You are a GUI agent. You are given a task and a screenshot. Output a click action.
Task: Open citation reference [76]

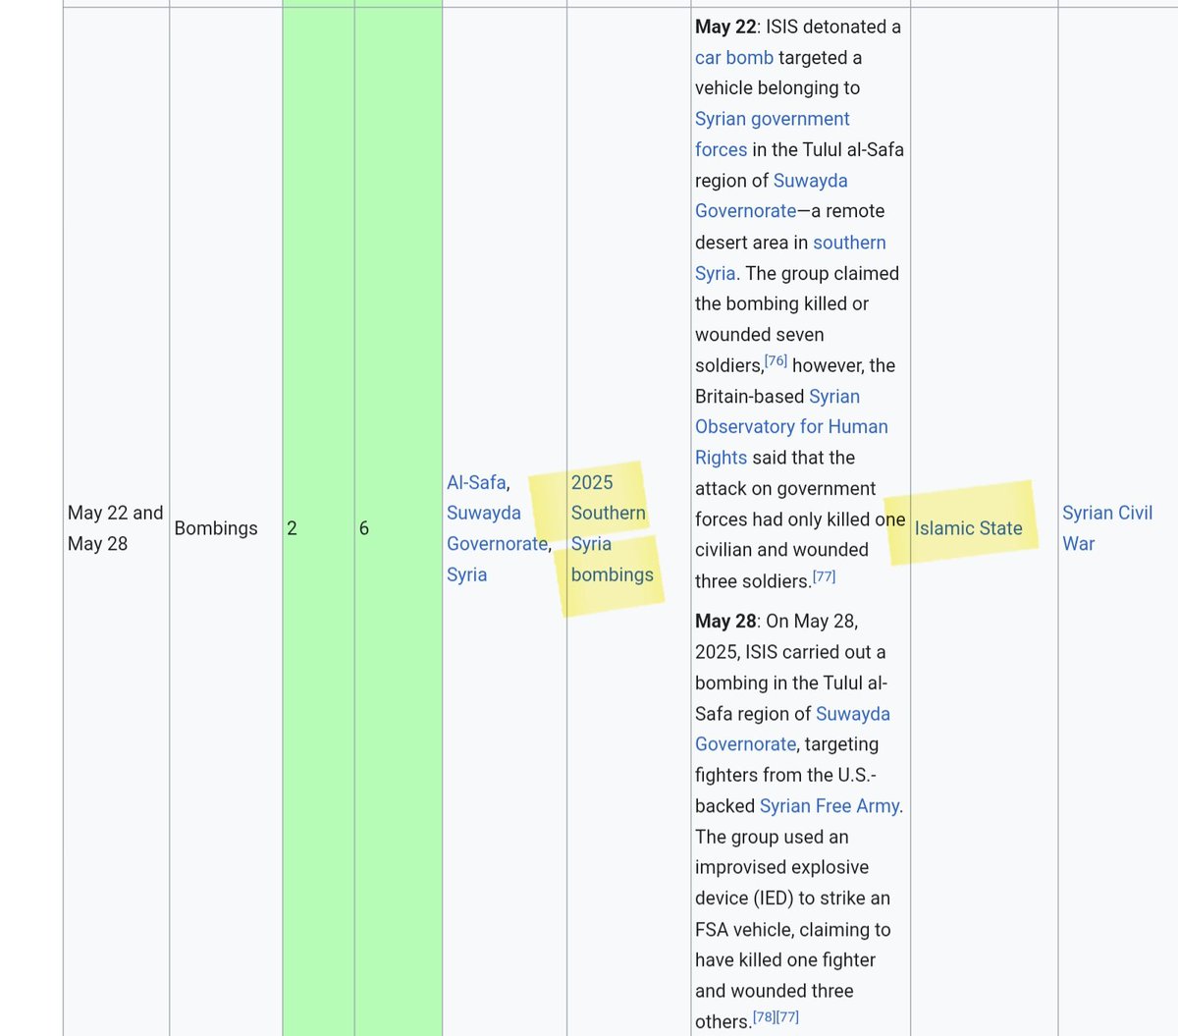[x=776, y=360]
